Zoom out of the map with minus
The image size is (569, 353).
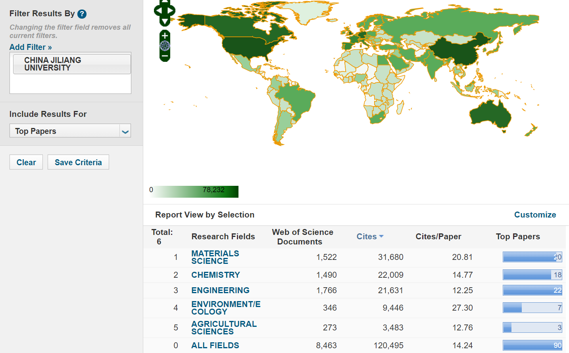click(165, 56)
